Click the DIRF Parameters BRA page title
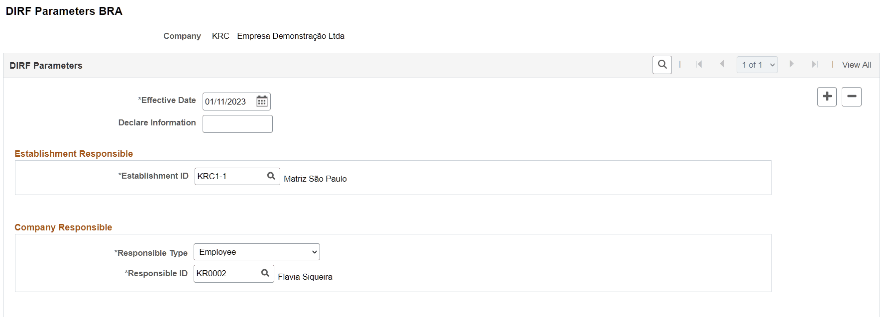 pos(64,11)
